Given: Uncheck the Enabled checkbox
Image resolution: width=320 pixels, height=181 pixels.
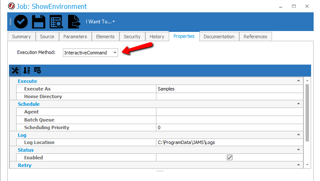Looking at the screenshot, I should point(229,157).
